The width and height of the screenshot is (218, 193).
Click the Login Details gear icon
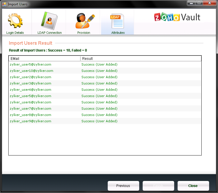[15, 20]
